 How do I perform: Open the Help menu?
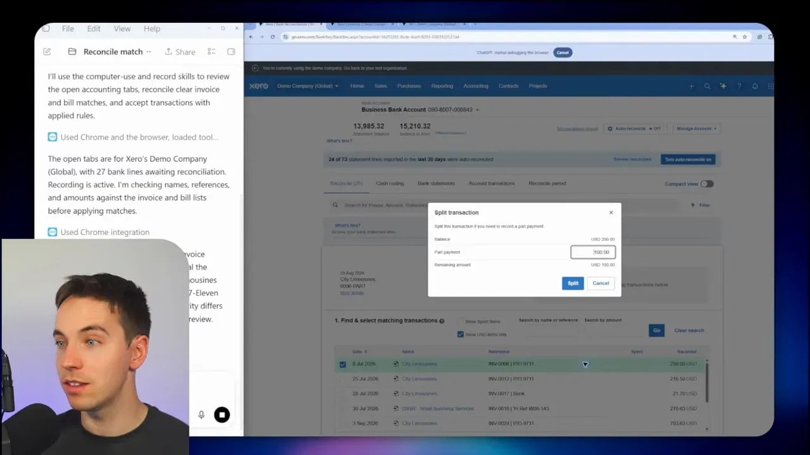point(152,28)
